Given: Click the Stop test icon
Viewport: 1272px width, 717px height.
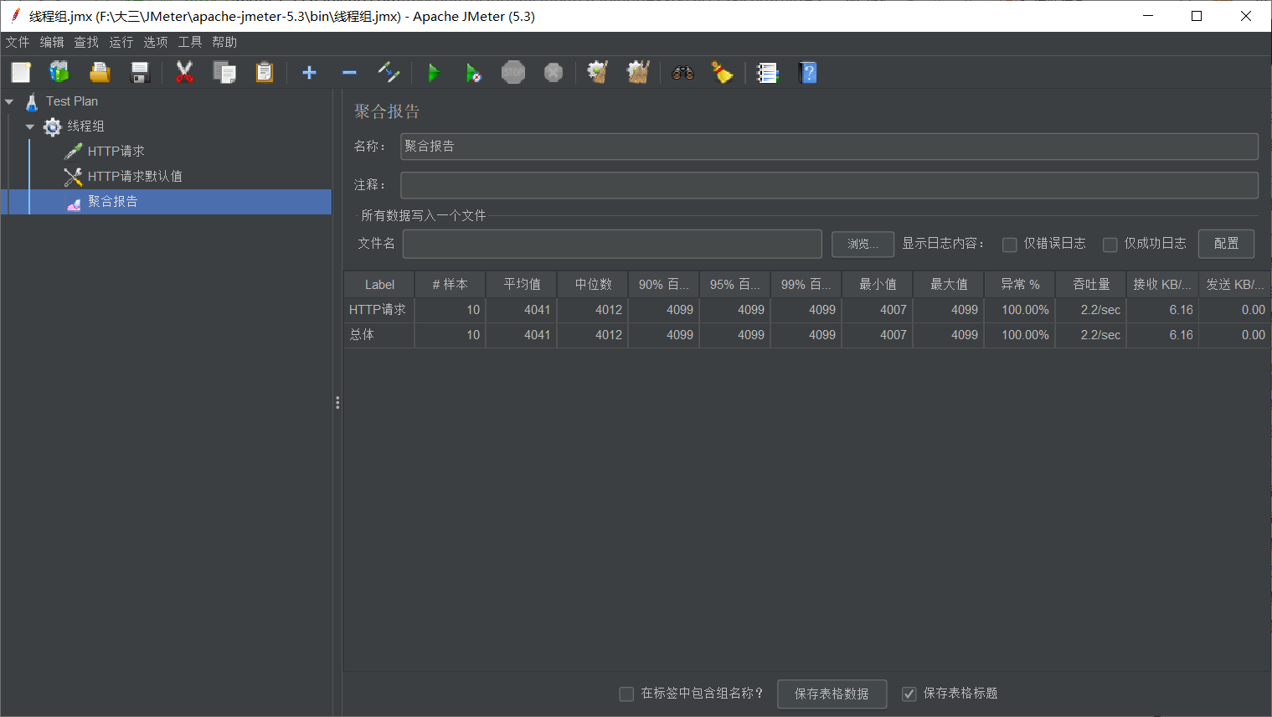Looking at the screenshot, I should coord(513,73).
